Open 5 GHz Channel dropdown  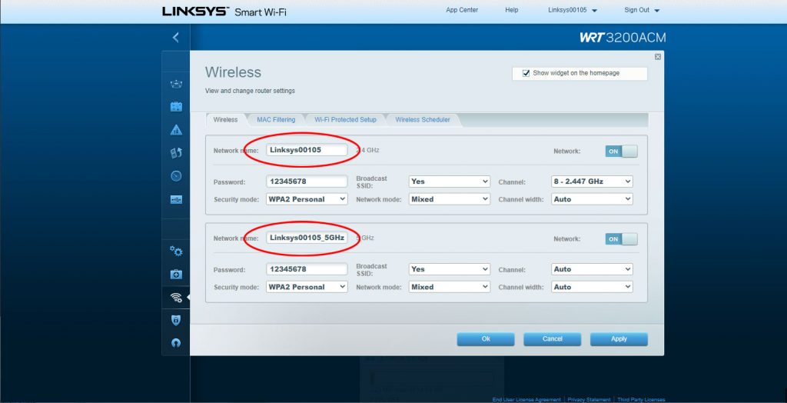pos(592,269)
